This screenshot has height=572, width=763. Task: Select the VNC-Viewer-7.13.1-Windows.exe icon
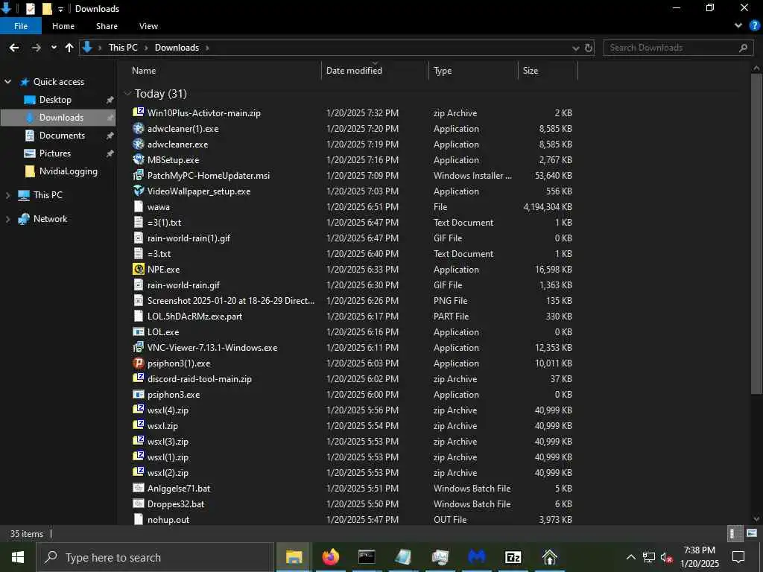(x=139, y=347)
